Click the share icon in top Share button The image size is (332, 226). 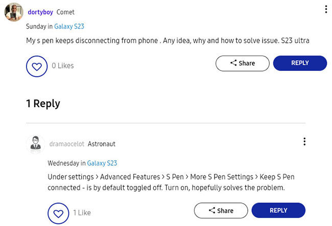click(x=233, y=63)
